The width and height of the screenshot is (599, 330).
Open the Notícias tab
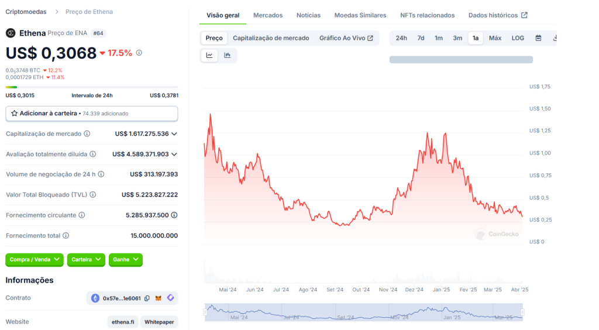(x=308, y=15)
